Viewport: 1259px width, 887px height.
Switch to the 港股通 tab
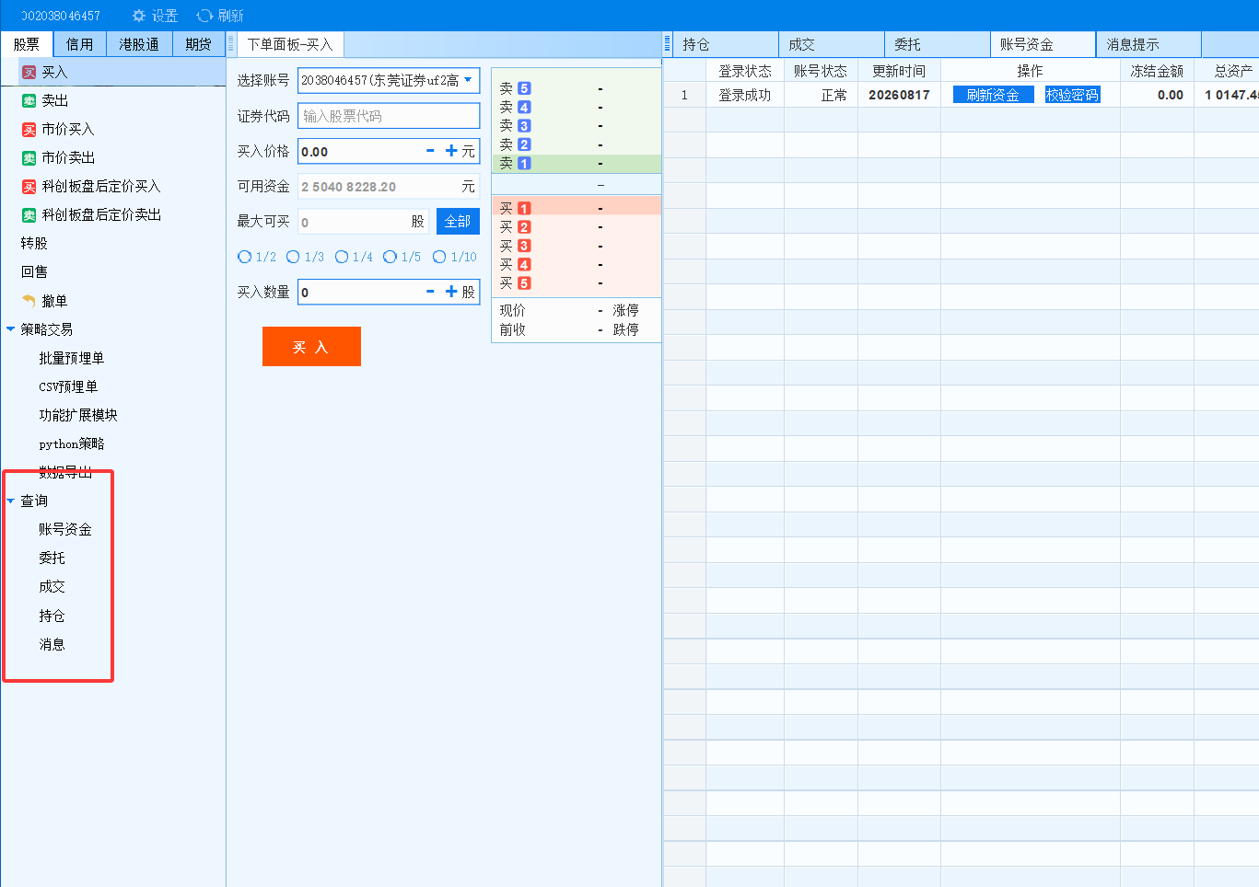[x=139, y=44]
